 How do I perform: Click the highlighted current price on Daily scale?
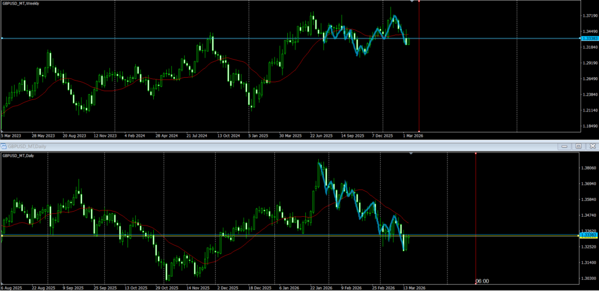(587, 235)
